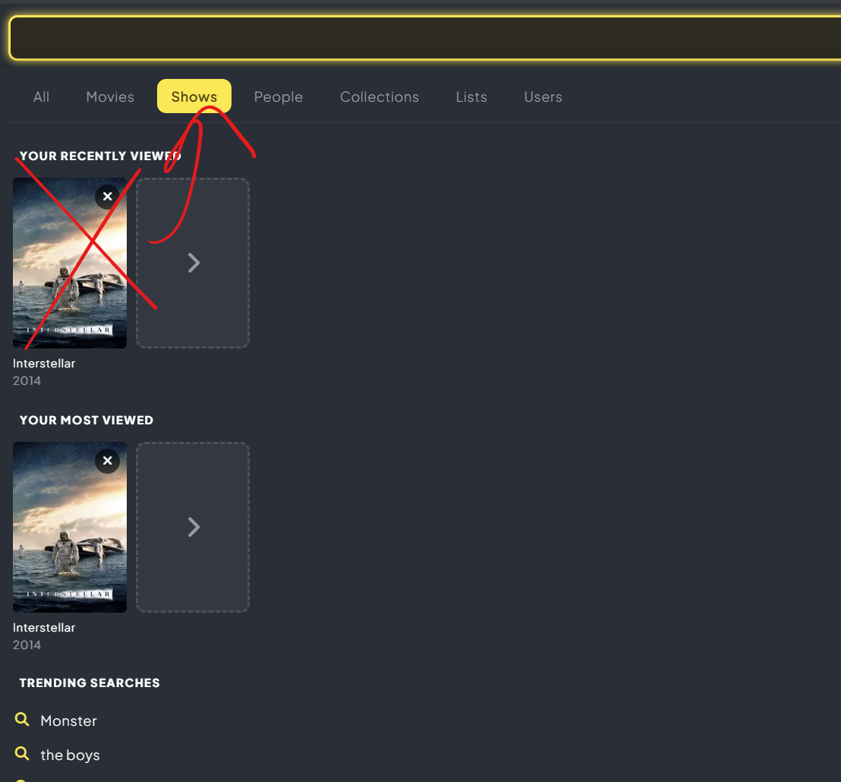Screen dimensions: 841x782
Task: Click the yellow-outlined search input field
Action: pyautogui.click(x=425, y=37)
